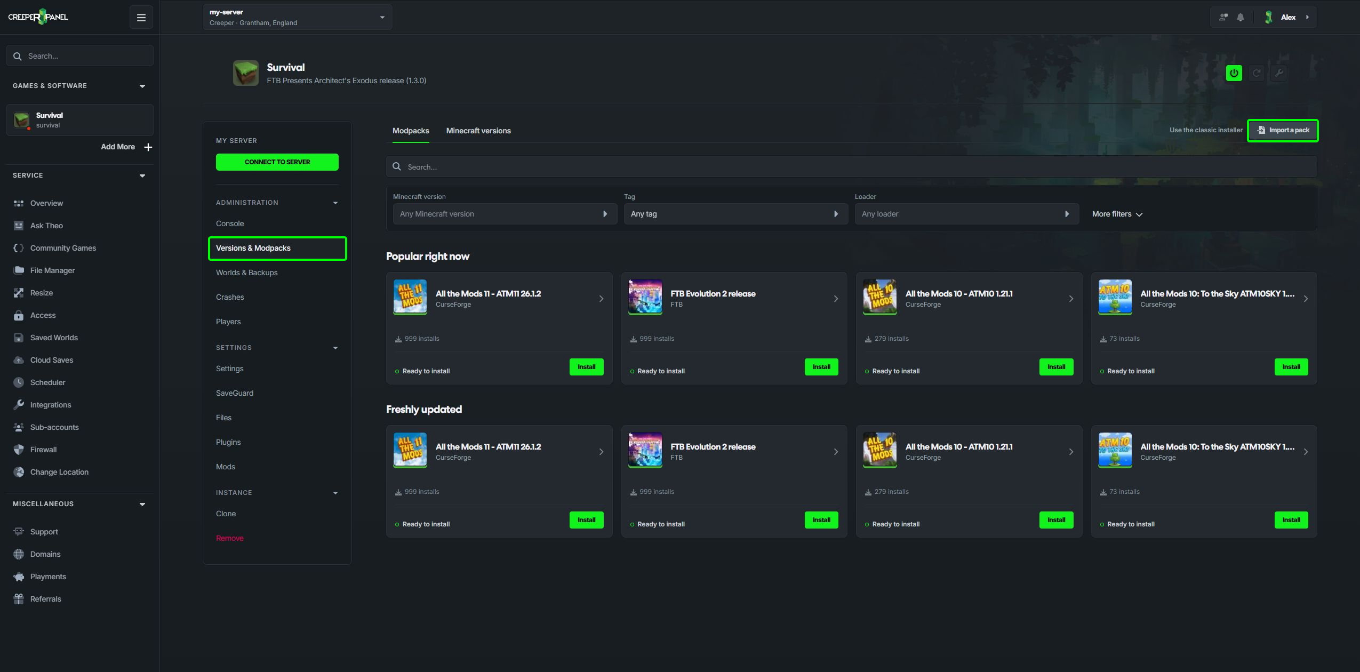Open the notifications bell
This screenshot has width=1360, height=672.
pos(1241,17)
